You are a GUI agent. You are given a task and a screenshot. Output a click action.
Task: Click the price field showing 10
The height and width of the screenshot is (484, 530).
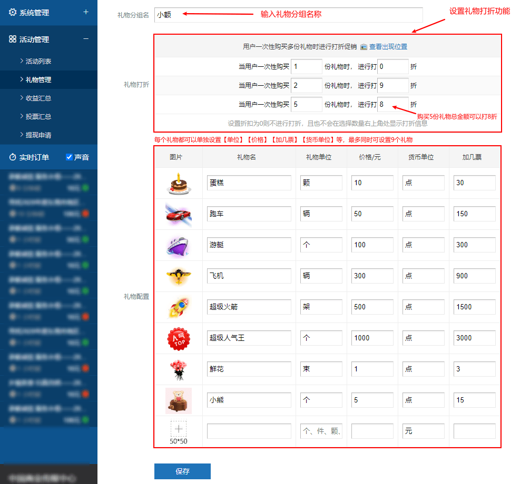point(372,183)
